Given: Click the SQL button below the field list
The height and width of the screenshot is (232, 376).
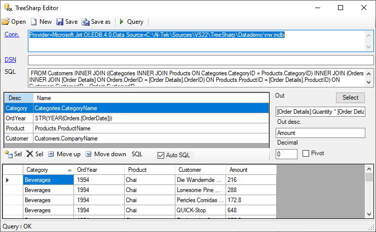Looking at the screenshot, I should pyautogui.click(x=137, y=154).
